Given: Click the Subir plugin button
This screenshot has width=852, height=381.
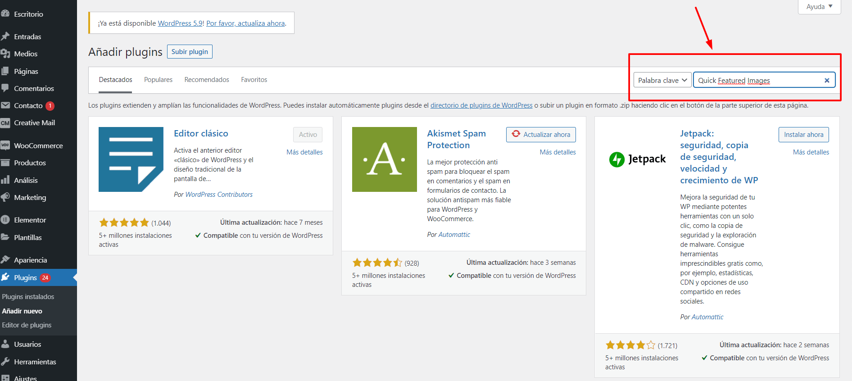Looking at the screenshot, I should [x=190, y=52].
